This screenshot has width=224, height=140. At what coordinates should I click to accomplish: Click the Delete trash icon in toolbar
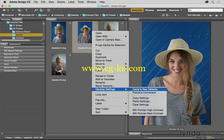(221, 15)
